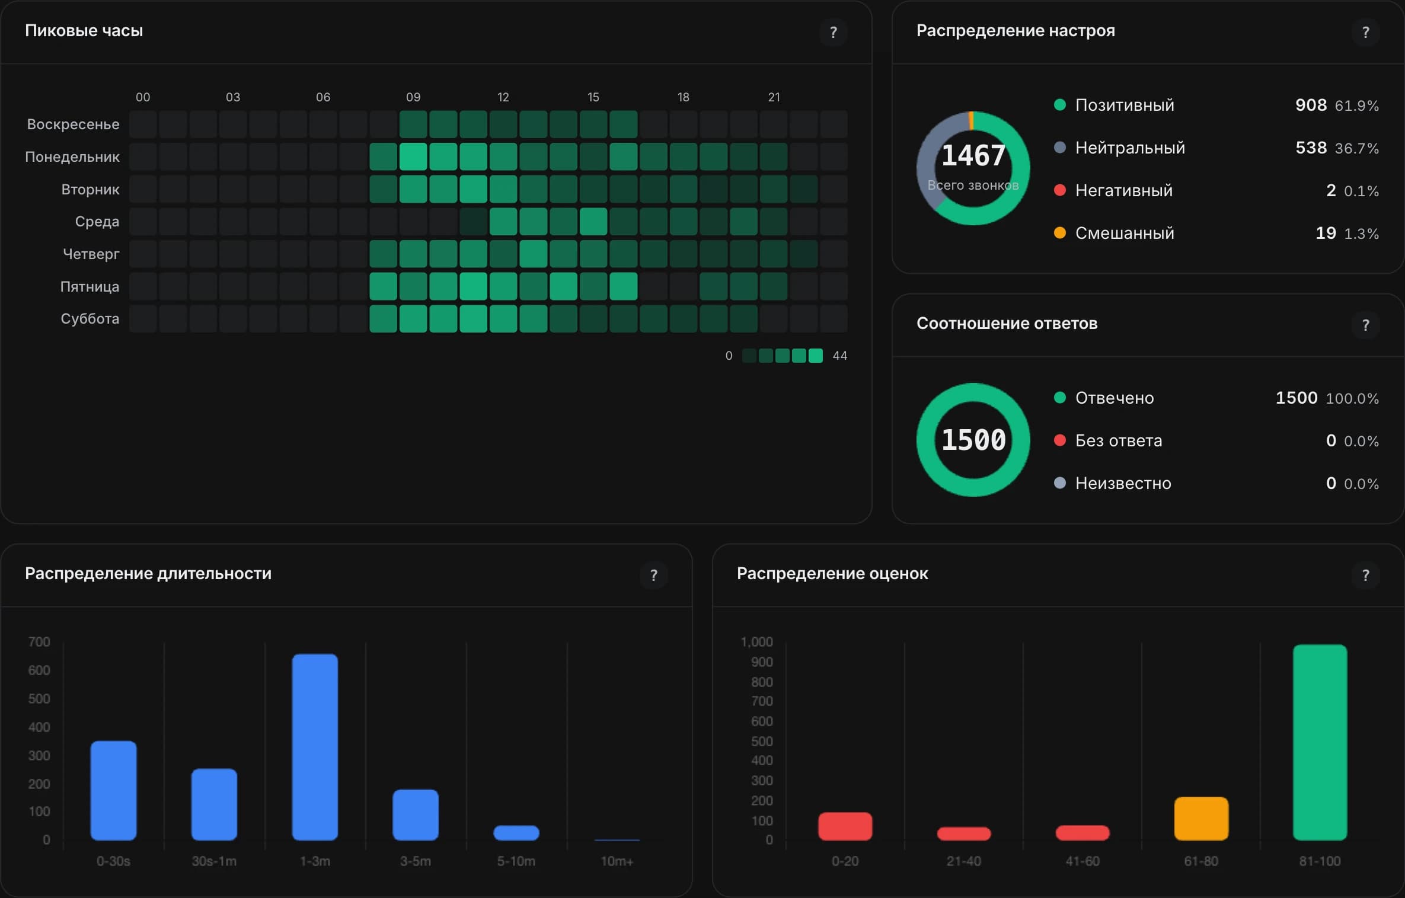Open help icon for Распределение настроя panel

tap(1365, 32)
